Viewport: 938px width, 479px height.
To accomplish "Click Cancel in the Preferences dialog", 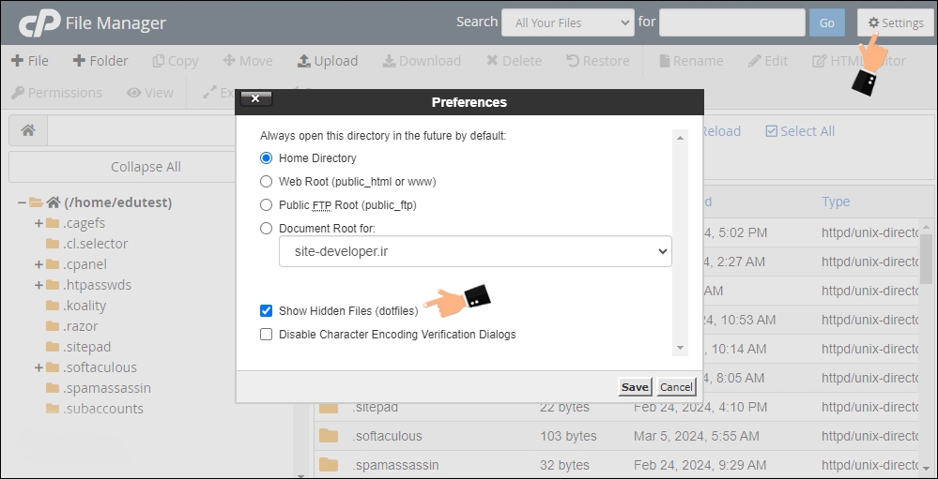I will 676,387.
